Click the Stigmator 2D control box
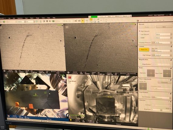 tap(151, 73)
